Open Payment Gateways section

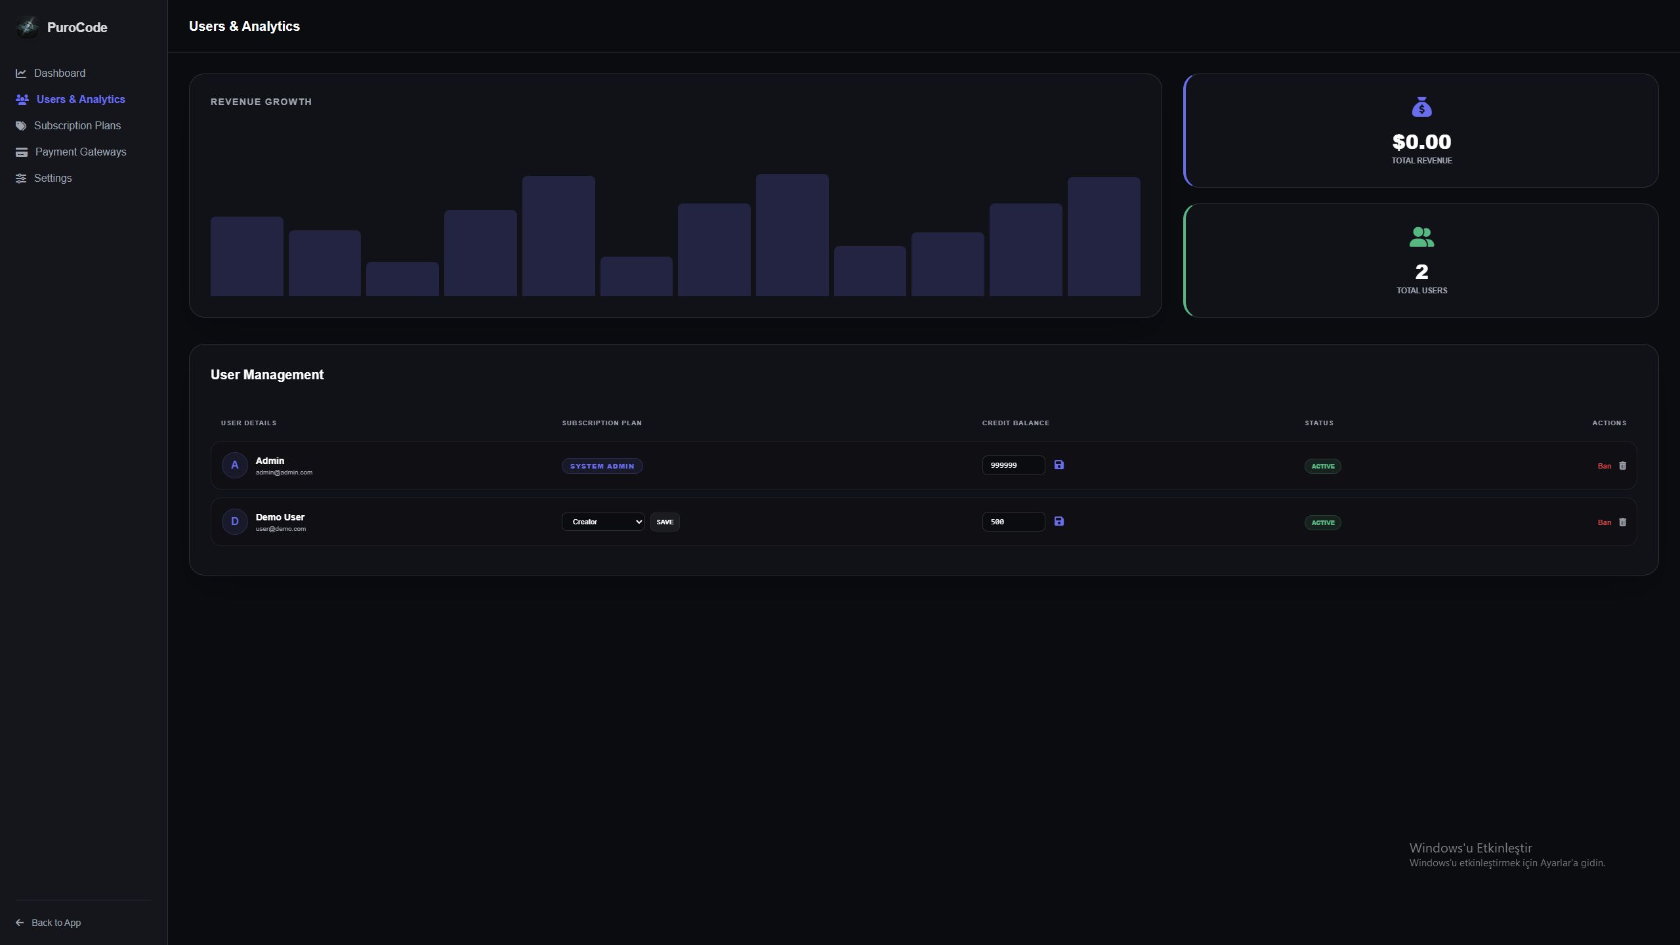click(x=80, y=152)
